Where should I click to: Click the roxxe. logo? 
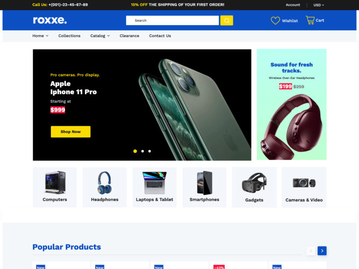(x=50, y=20)
